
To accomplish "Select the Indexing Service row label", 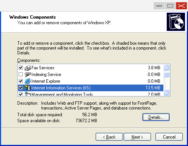I will click(x=46, y=74).
